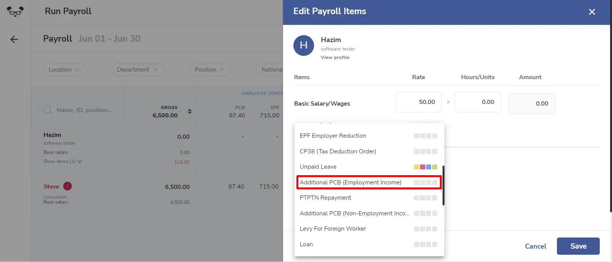Select Additional PCB (Employment Income) option
Viewport: 612px width, 262px height.
tap(369, 182)
